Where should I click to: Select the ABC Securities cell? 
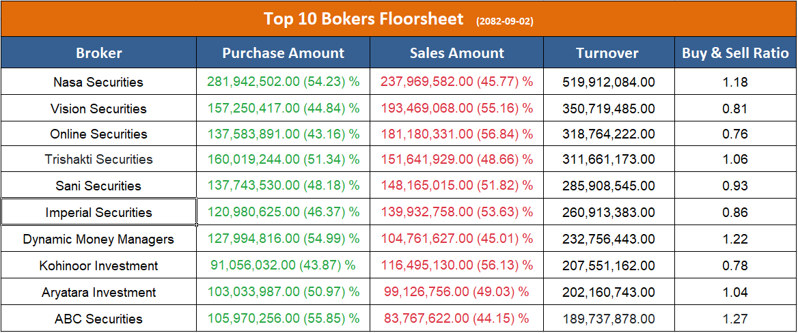pyautogui.click(x=98, y=319)
